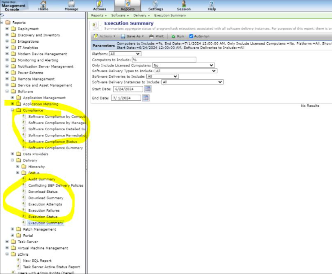Select Application Metering folder
The height and width of the screenshot is (274, 332).
40,104
